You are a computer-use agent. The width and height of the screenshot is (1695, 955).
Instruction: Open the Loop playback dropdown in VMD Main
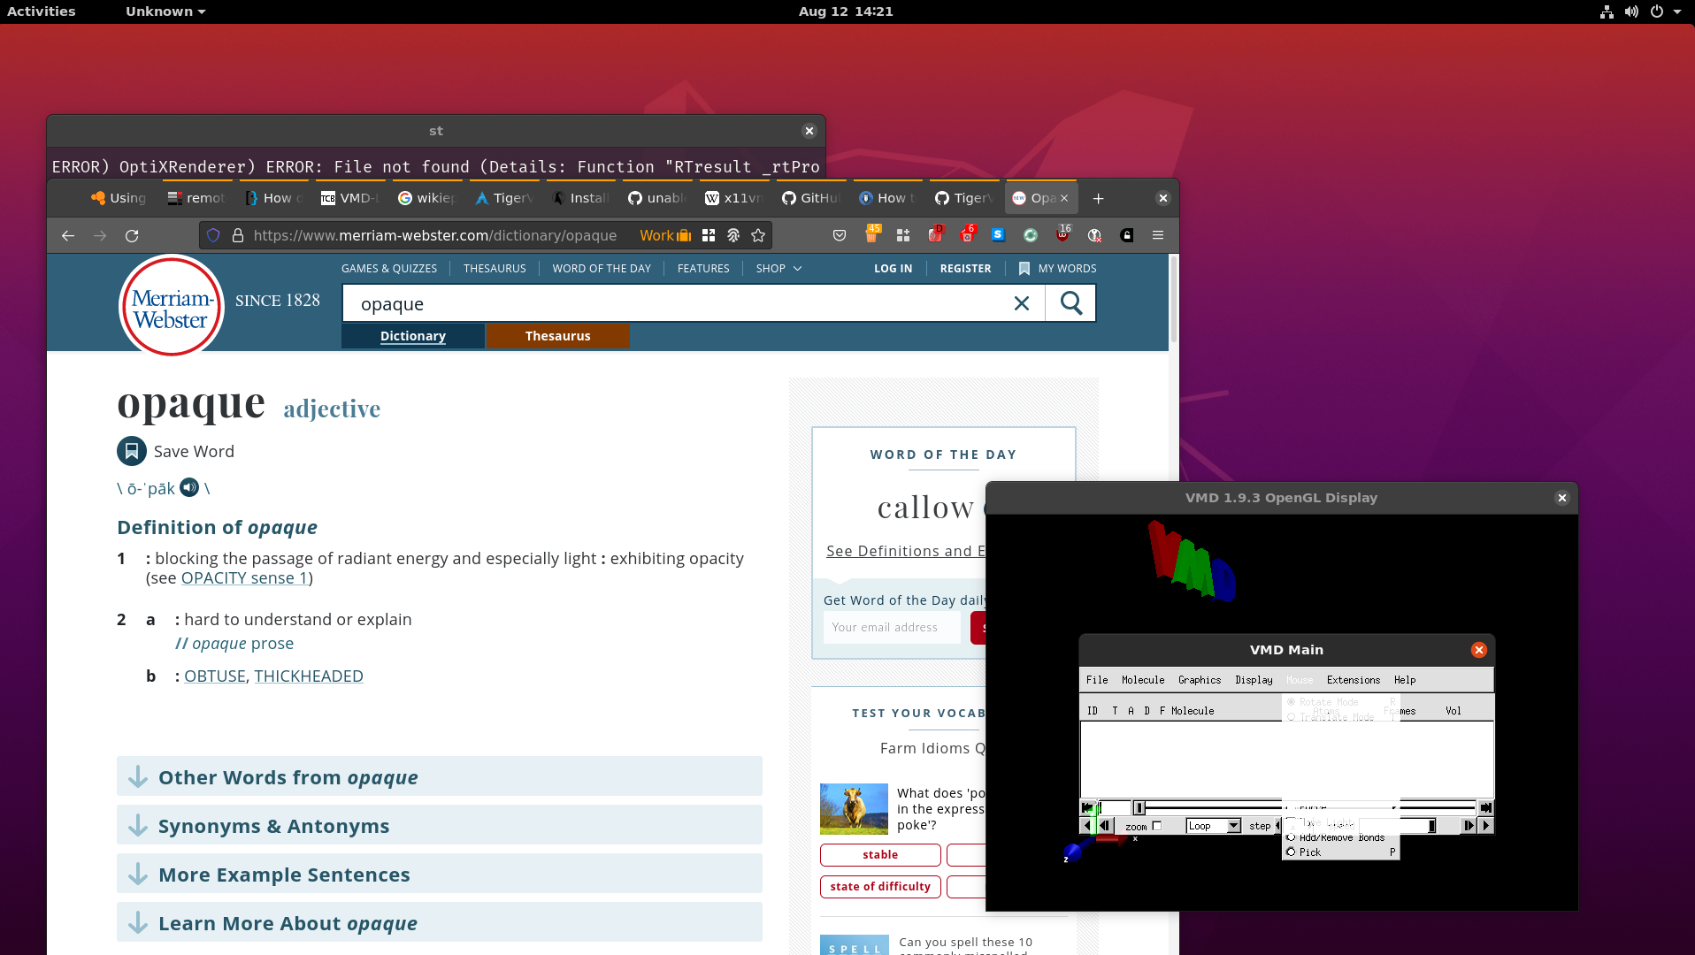pos(1213,824)
